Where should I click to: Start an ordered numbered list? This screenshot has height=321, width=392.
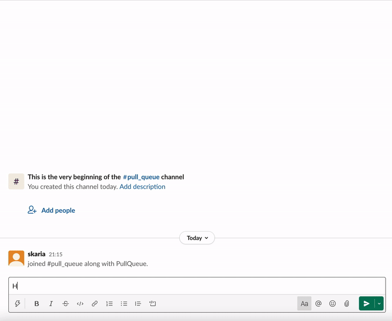(109, 304)
